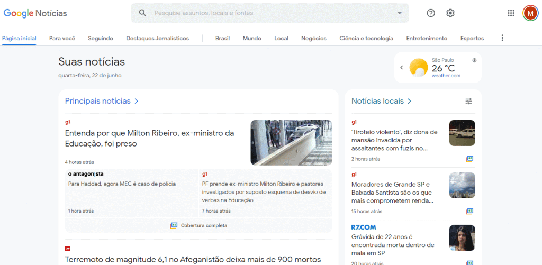Screen dimensions: 542x265
Task: Click the '26 °C' temperature reading
Action: pyautogui.click(x=444, y=68)
